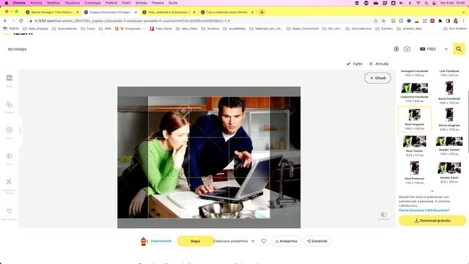Select the Storia Facebook size preset
The height and width of the screenshot is (264, 469).
coord(449,92)
